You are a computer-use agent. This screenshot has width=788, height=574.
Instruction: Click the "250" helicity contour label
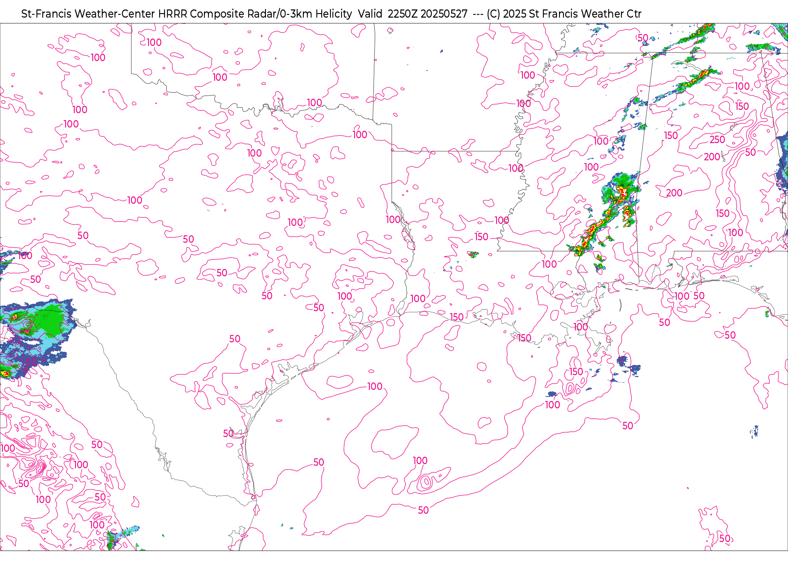[717, 140]
